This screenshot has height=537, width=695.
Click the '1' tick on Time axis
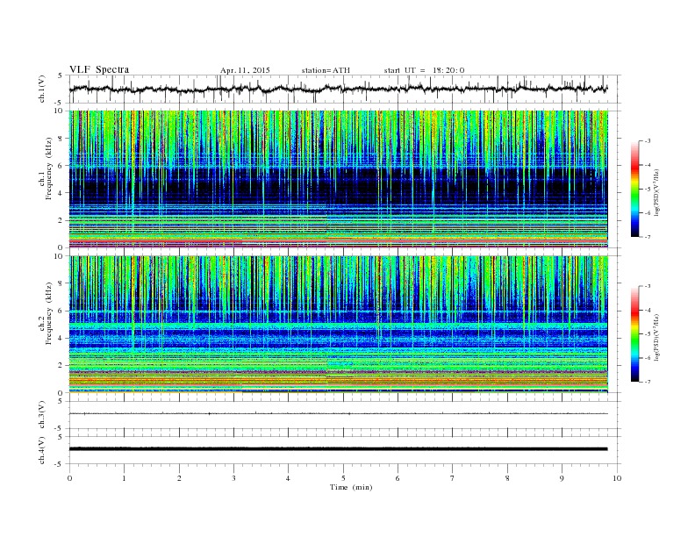point(124,478)
